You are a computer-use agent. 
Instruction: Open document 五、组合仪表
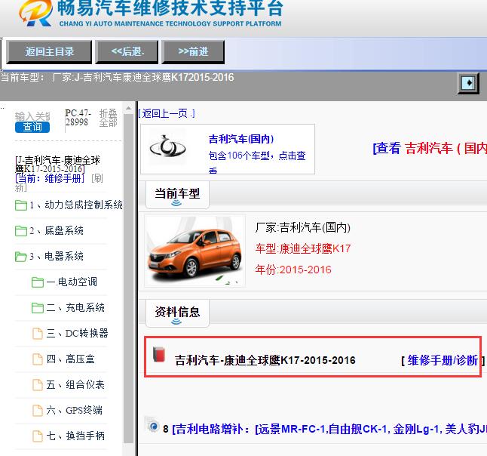(75, 384)
